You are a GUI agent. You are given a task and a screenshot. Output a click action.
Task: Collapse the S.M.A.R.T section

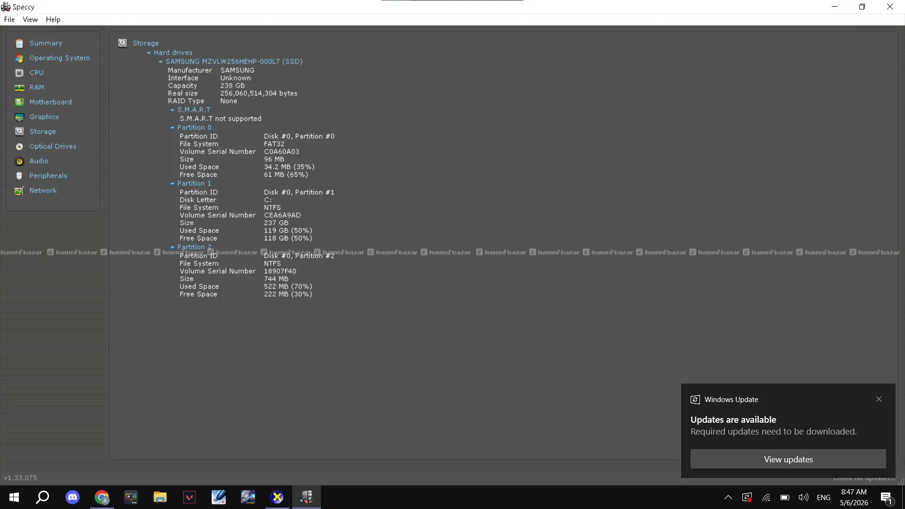173,110
